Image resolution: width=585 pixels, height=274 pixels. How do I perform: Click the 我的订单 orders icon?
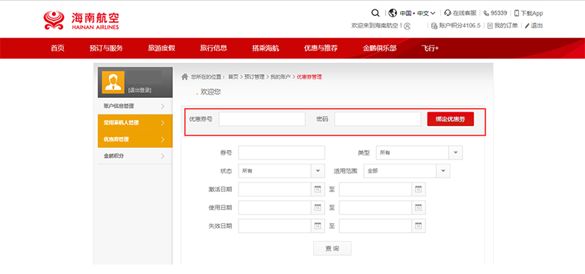pyautogui.click(x=490, y=26)
